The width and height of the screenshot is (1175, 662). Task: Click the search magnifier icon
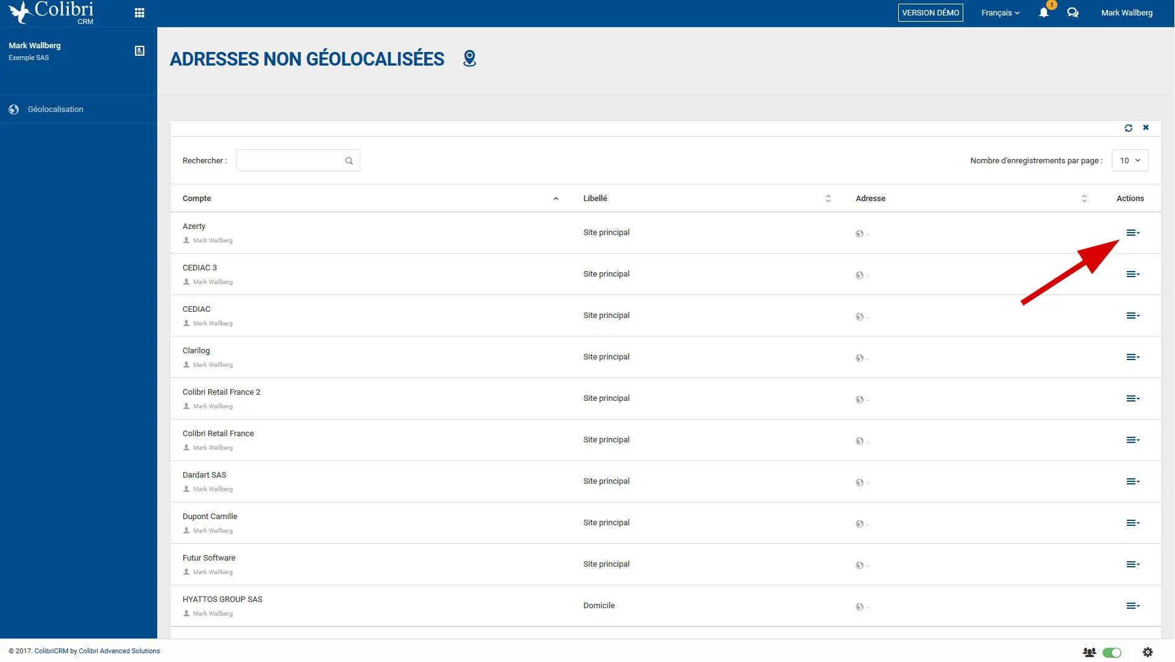pyautogui.click(x=349, y=161)
